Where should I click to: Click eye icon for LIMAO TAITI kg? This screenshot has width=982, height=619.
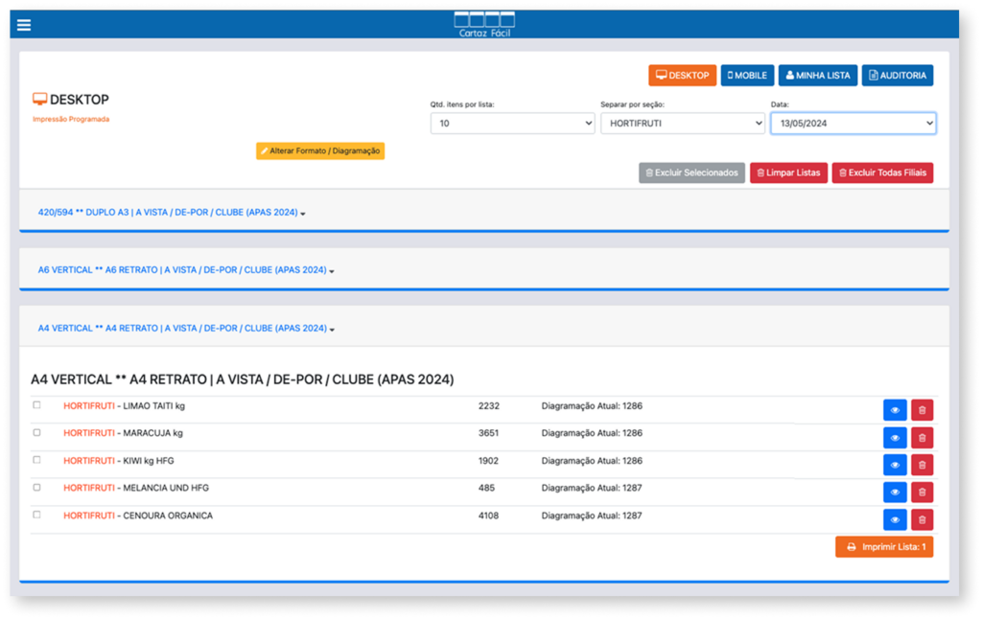[894, 410]
